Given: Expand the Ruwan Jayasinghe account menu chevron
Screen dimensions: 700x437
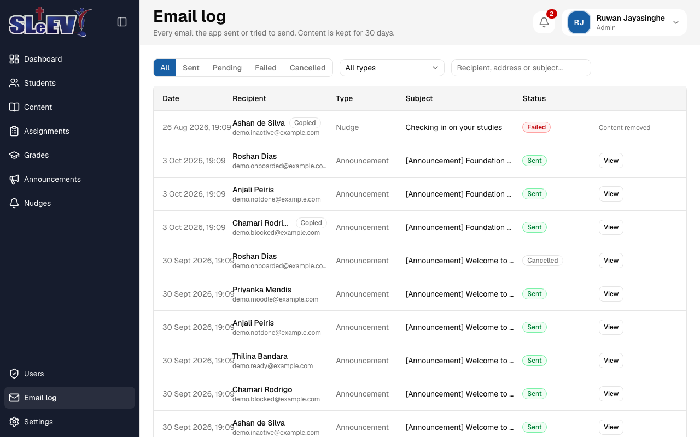Looking at the screenshot, I should (676, 22).
